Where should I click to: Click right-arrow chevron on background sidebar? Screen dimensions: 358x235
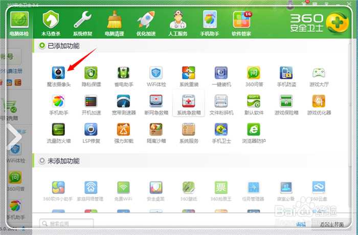pyautogui.click(x=14, y=137)
